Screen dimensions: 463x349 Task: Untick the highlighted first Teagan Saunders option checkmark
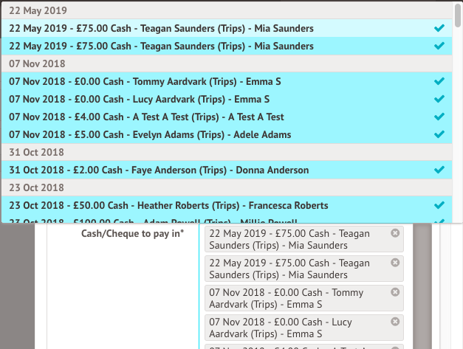click(441, 28)
